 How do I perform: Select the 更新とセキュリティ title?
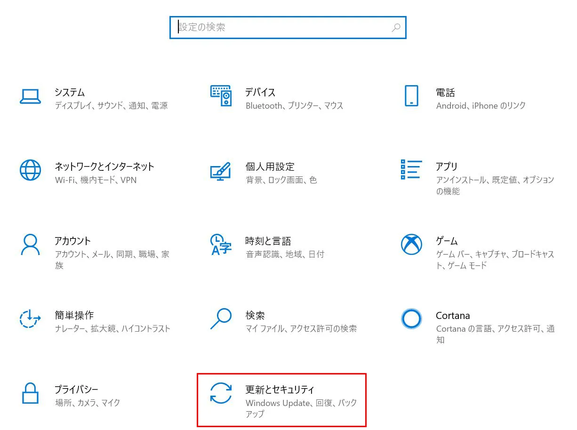(280, 390)
